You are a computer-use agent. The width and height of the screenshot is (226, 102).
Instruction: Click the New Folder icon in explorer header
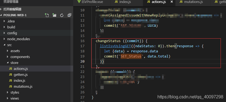coord(54,15)
